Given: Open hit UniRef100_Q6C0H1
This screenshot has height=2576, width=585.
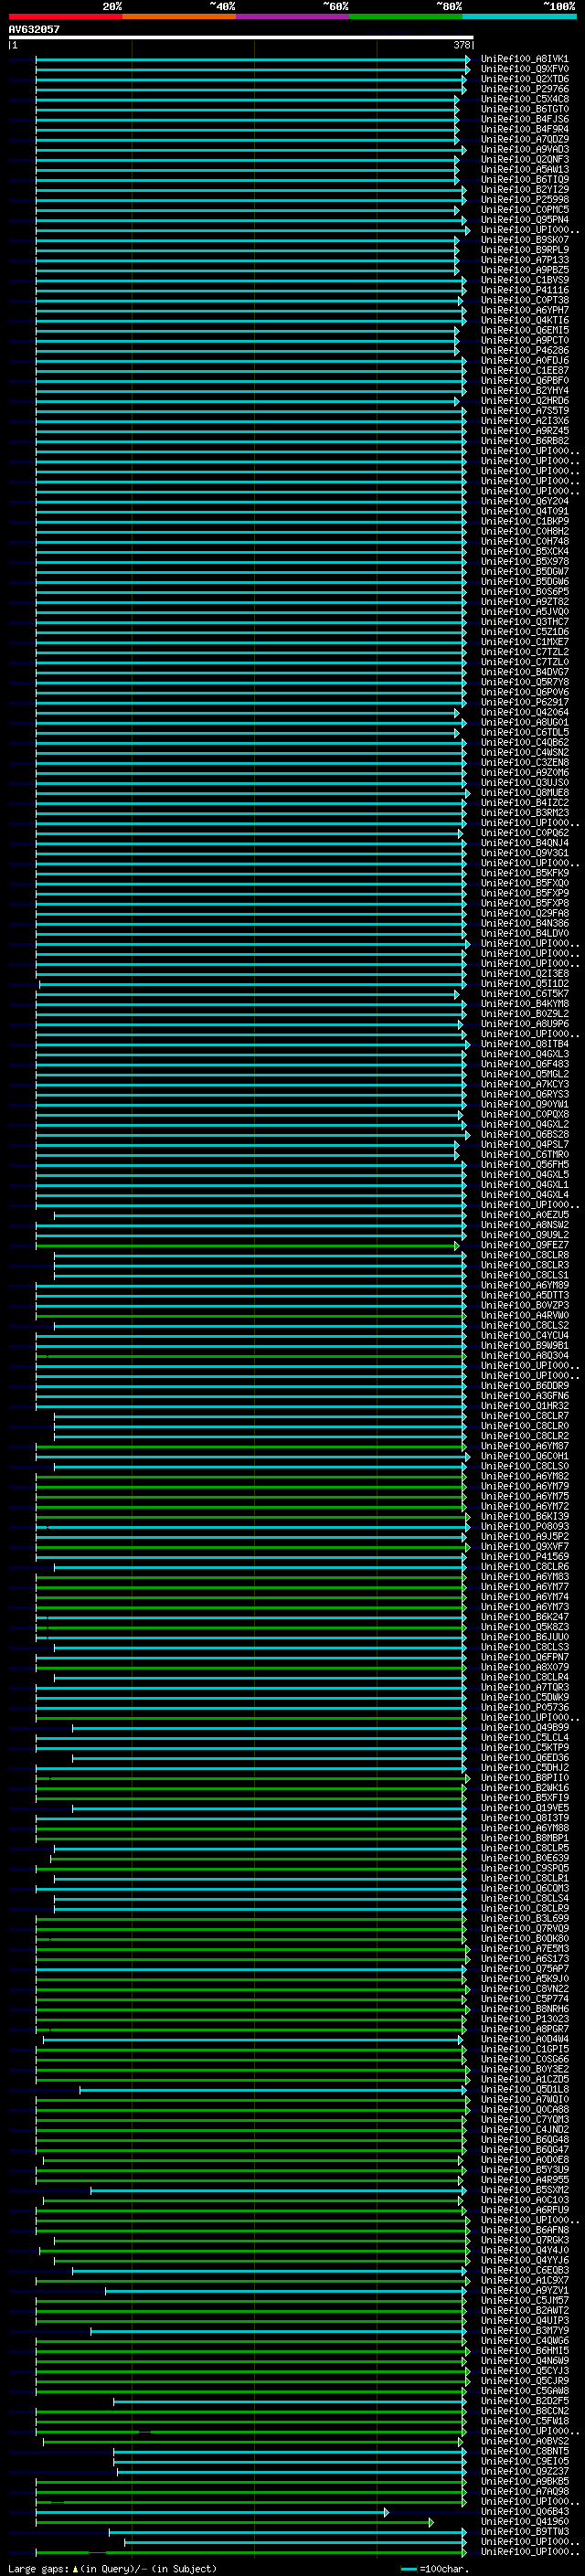Looking at the screenshot, I should pyautogui.click(x=525, y=1457).
